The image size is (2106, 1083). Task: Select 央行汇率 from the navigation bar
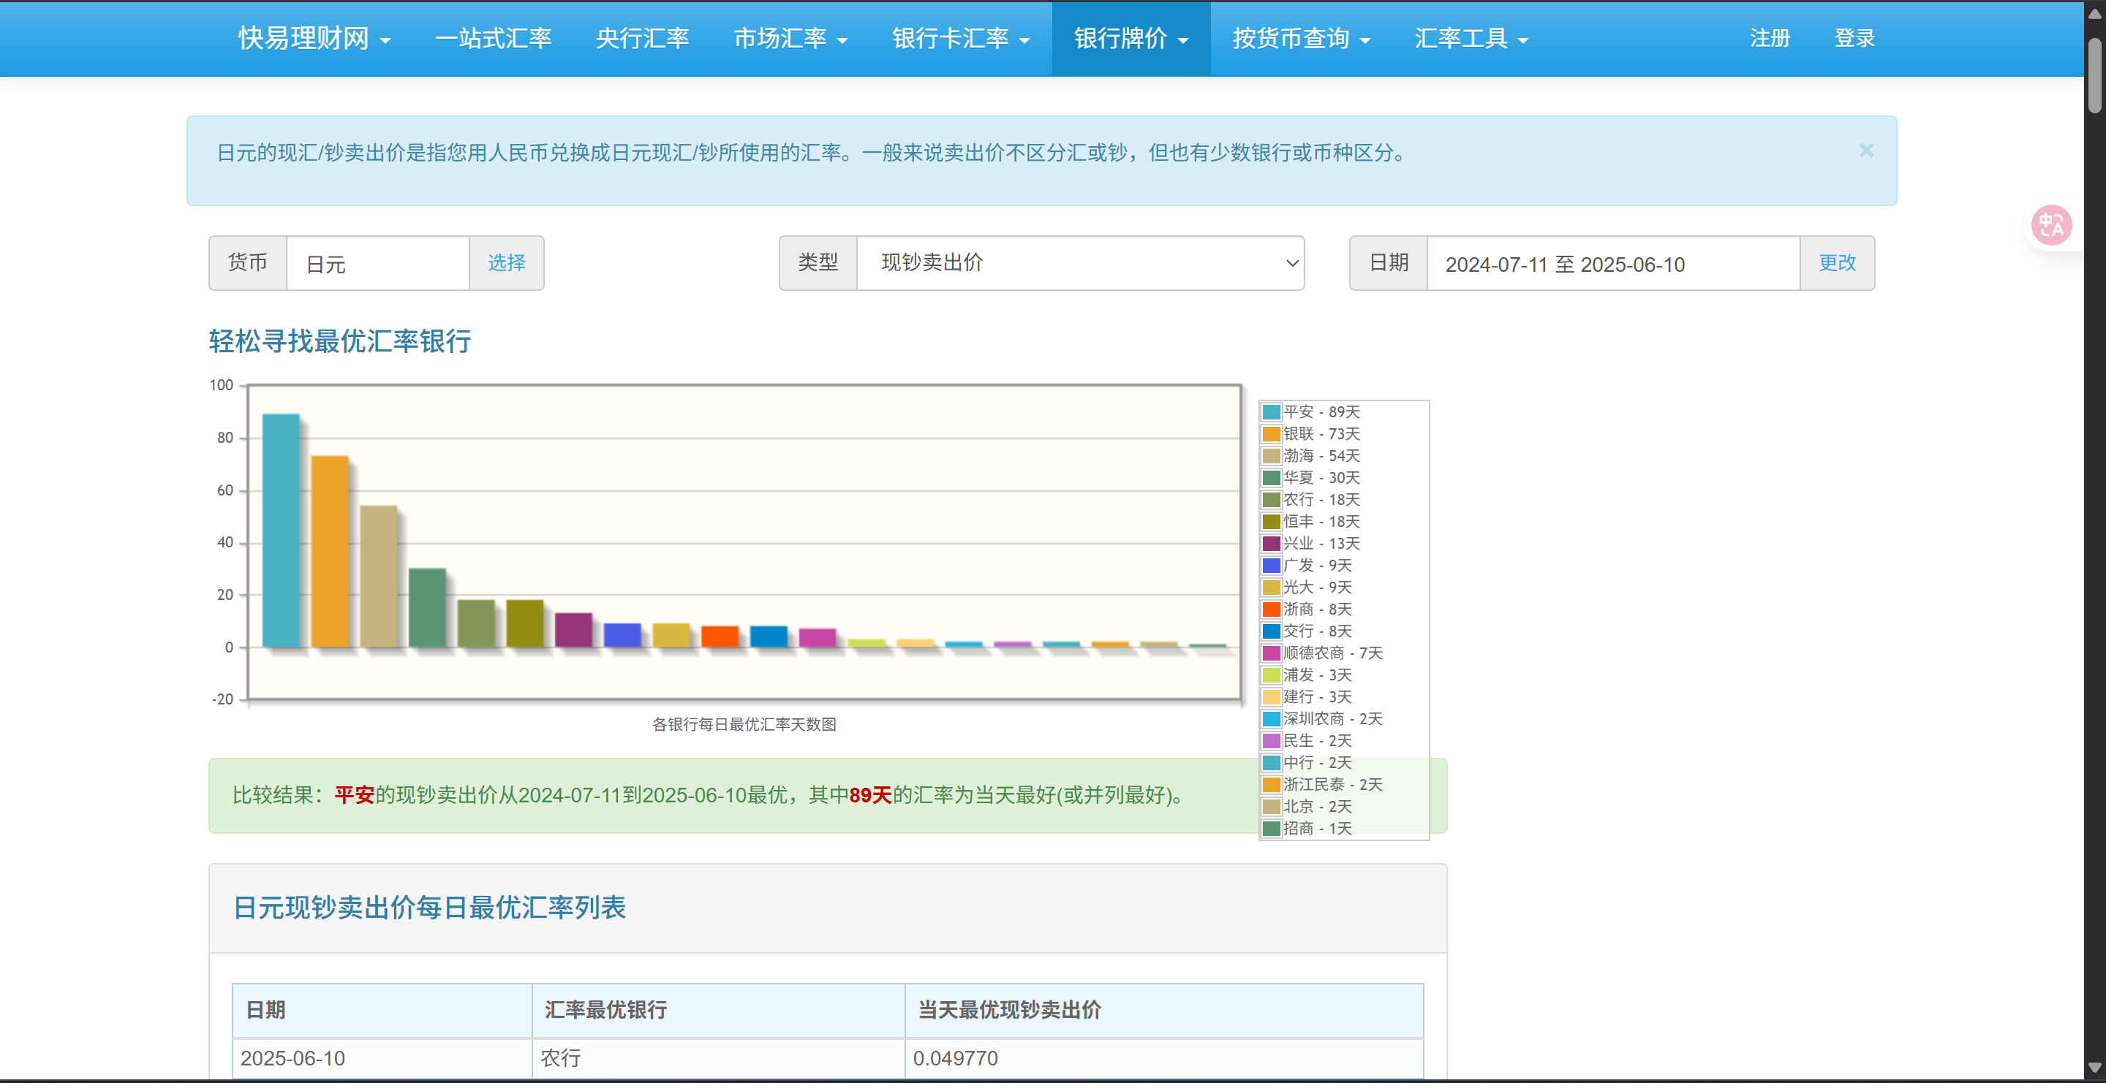[643, 39]
